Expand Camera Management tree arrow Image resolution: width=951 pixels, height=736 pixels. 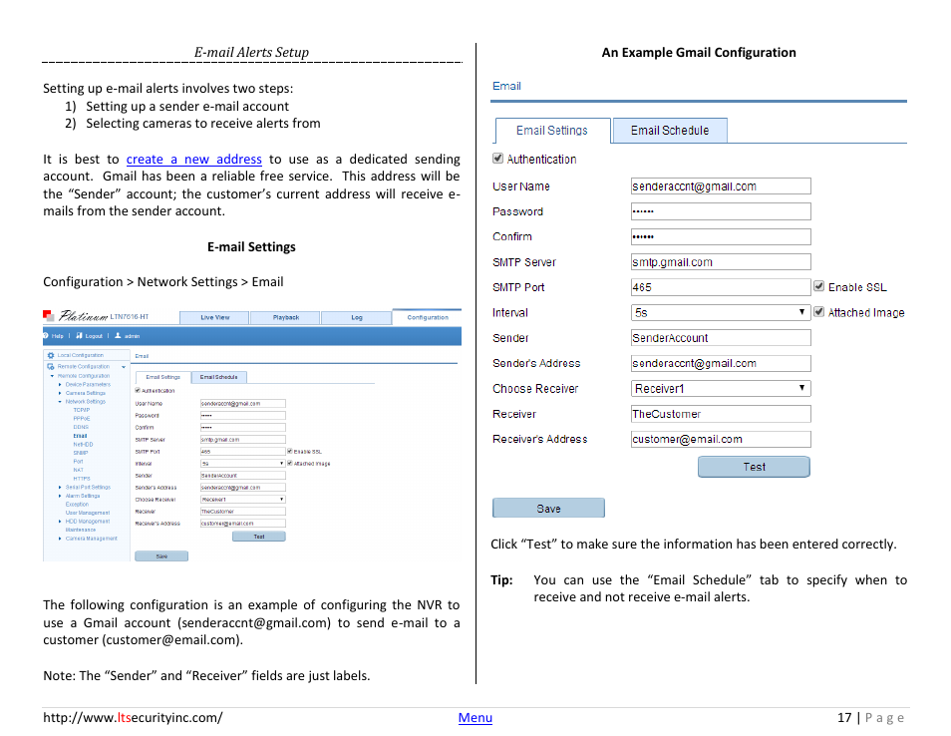[60, 539]
